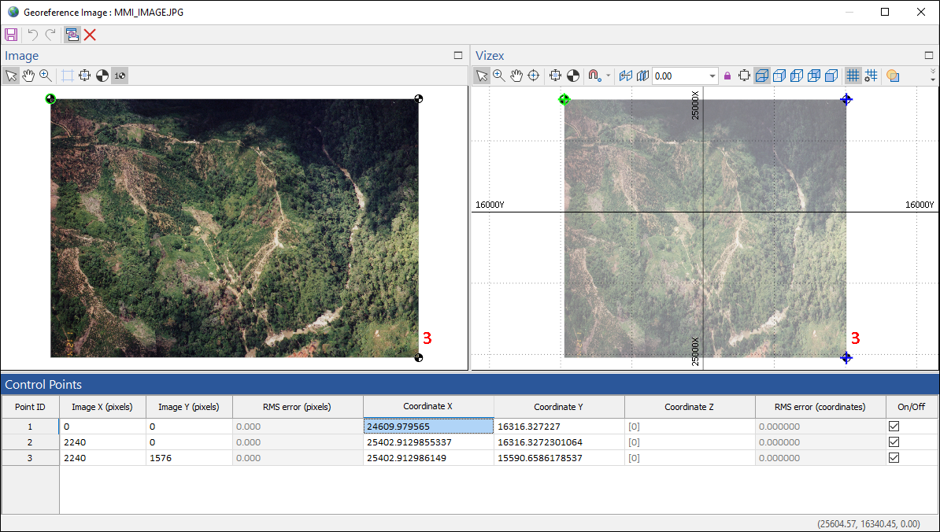The width and height of the screenshot is (940, 532).
Task: Click the magnet snap icon in Vizex
Action: tap(594, 76)
